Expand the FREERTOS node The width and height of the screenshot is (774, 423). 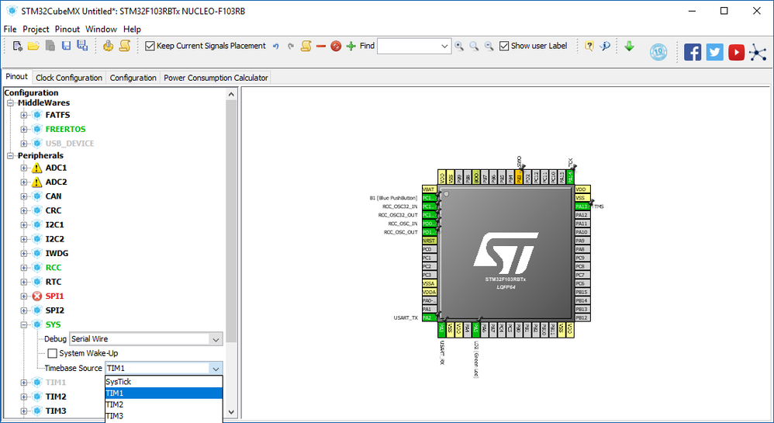tap(24, 130)
